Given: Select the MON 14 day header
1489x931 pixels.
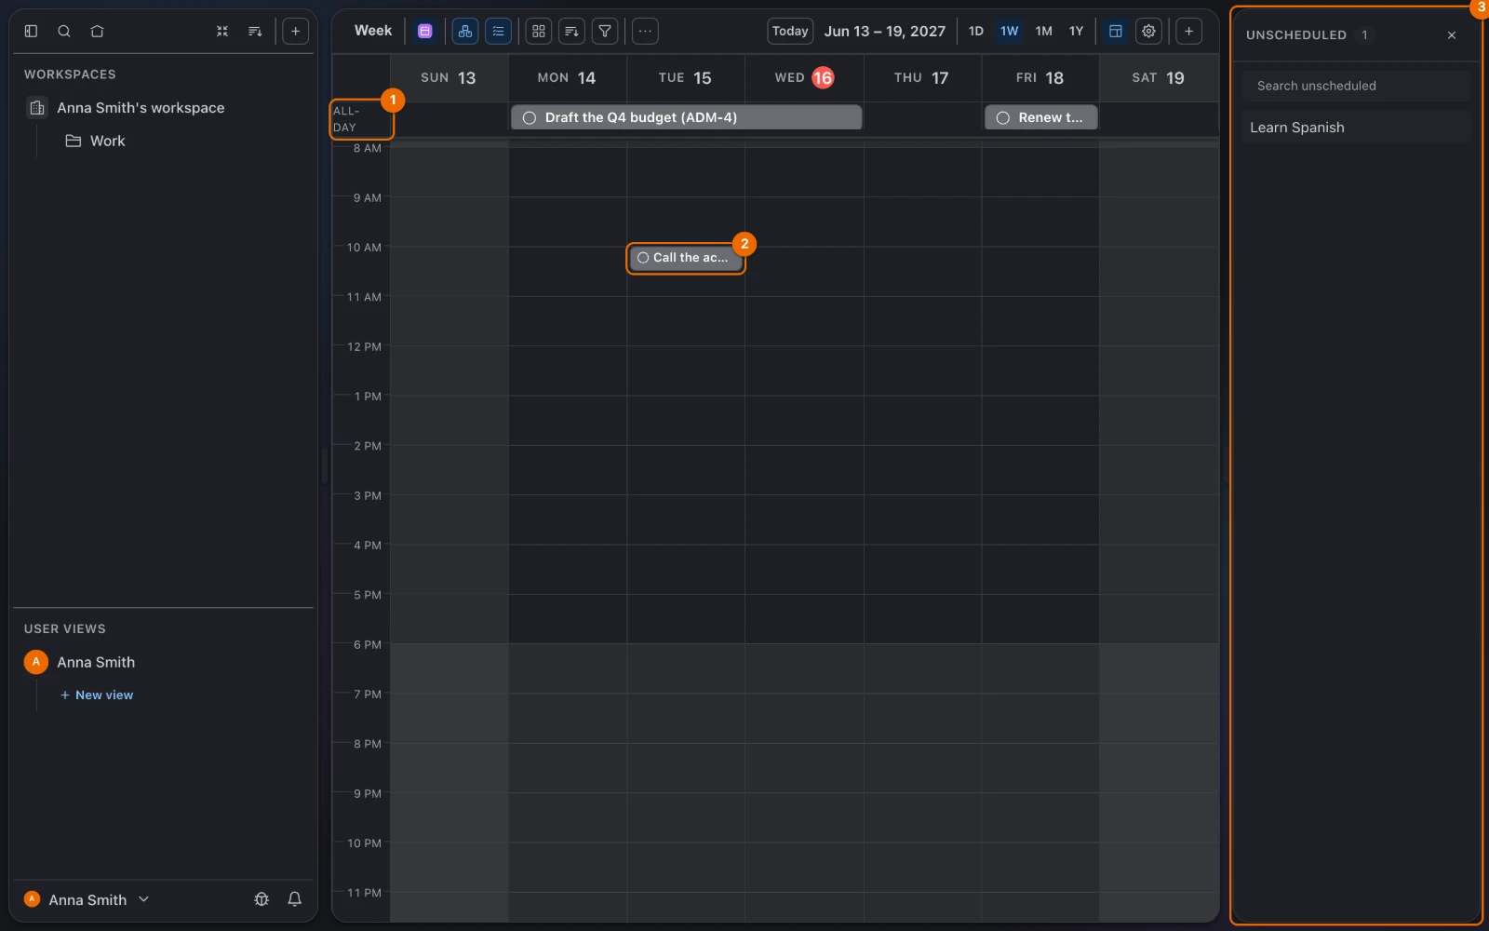Looking at the screenshot, I should pyautogui.click(x=567, y=78).
